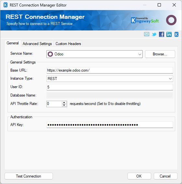
Task: Click the 'General Settings' group title
Action: [x=23, y=62]
